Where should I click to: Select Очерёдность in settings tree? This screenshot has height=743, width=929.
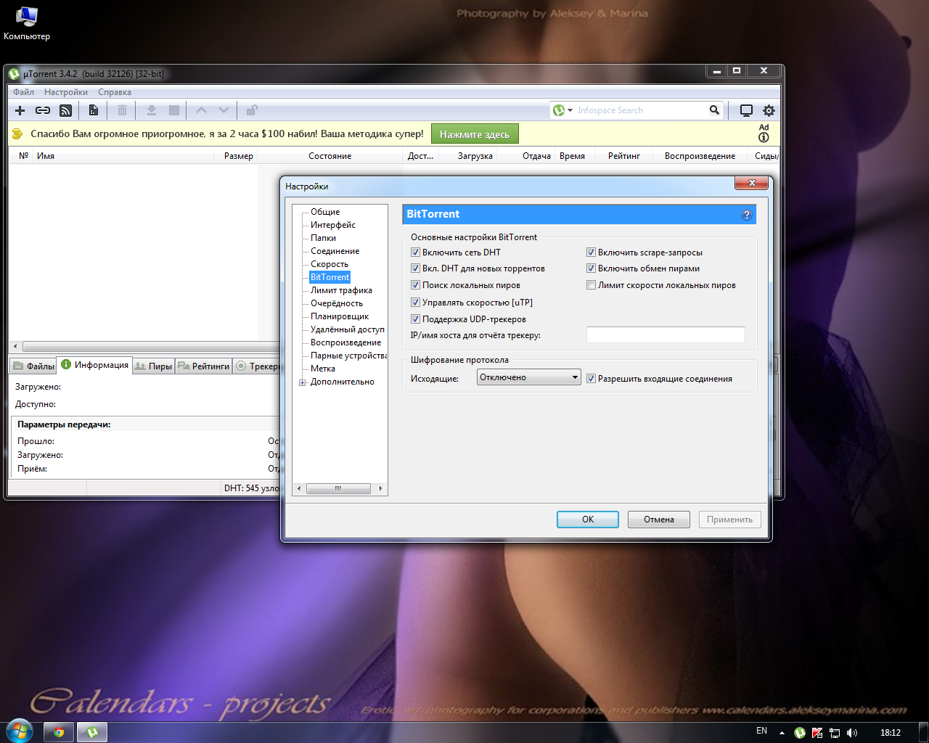point(337,303)
